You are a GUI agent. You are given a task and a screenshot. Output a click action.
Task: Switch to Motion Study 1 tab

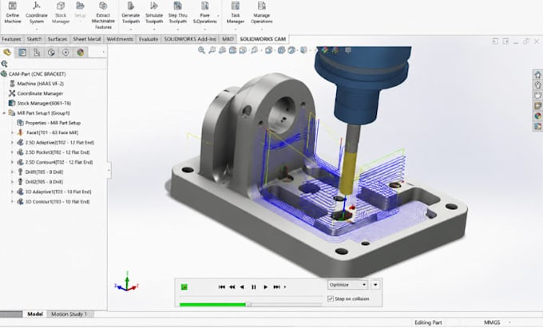(x=69, y=314)
